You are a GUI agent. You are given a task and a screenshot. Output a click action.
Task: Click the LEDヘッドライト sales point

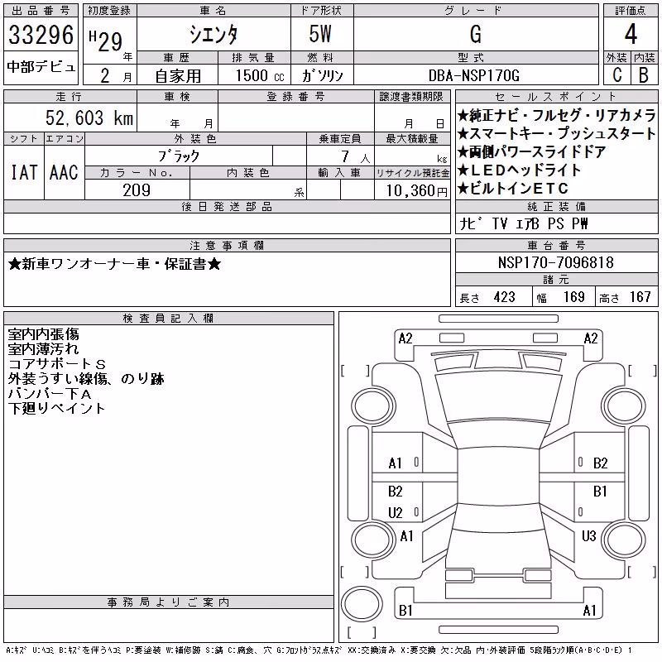[520, 170]
